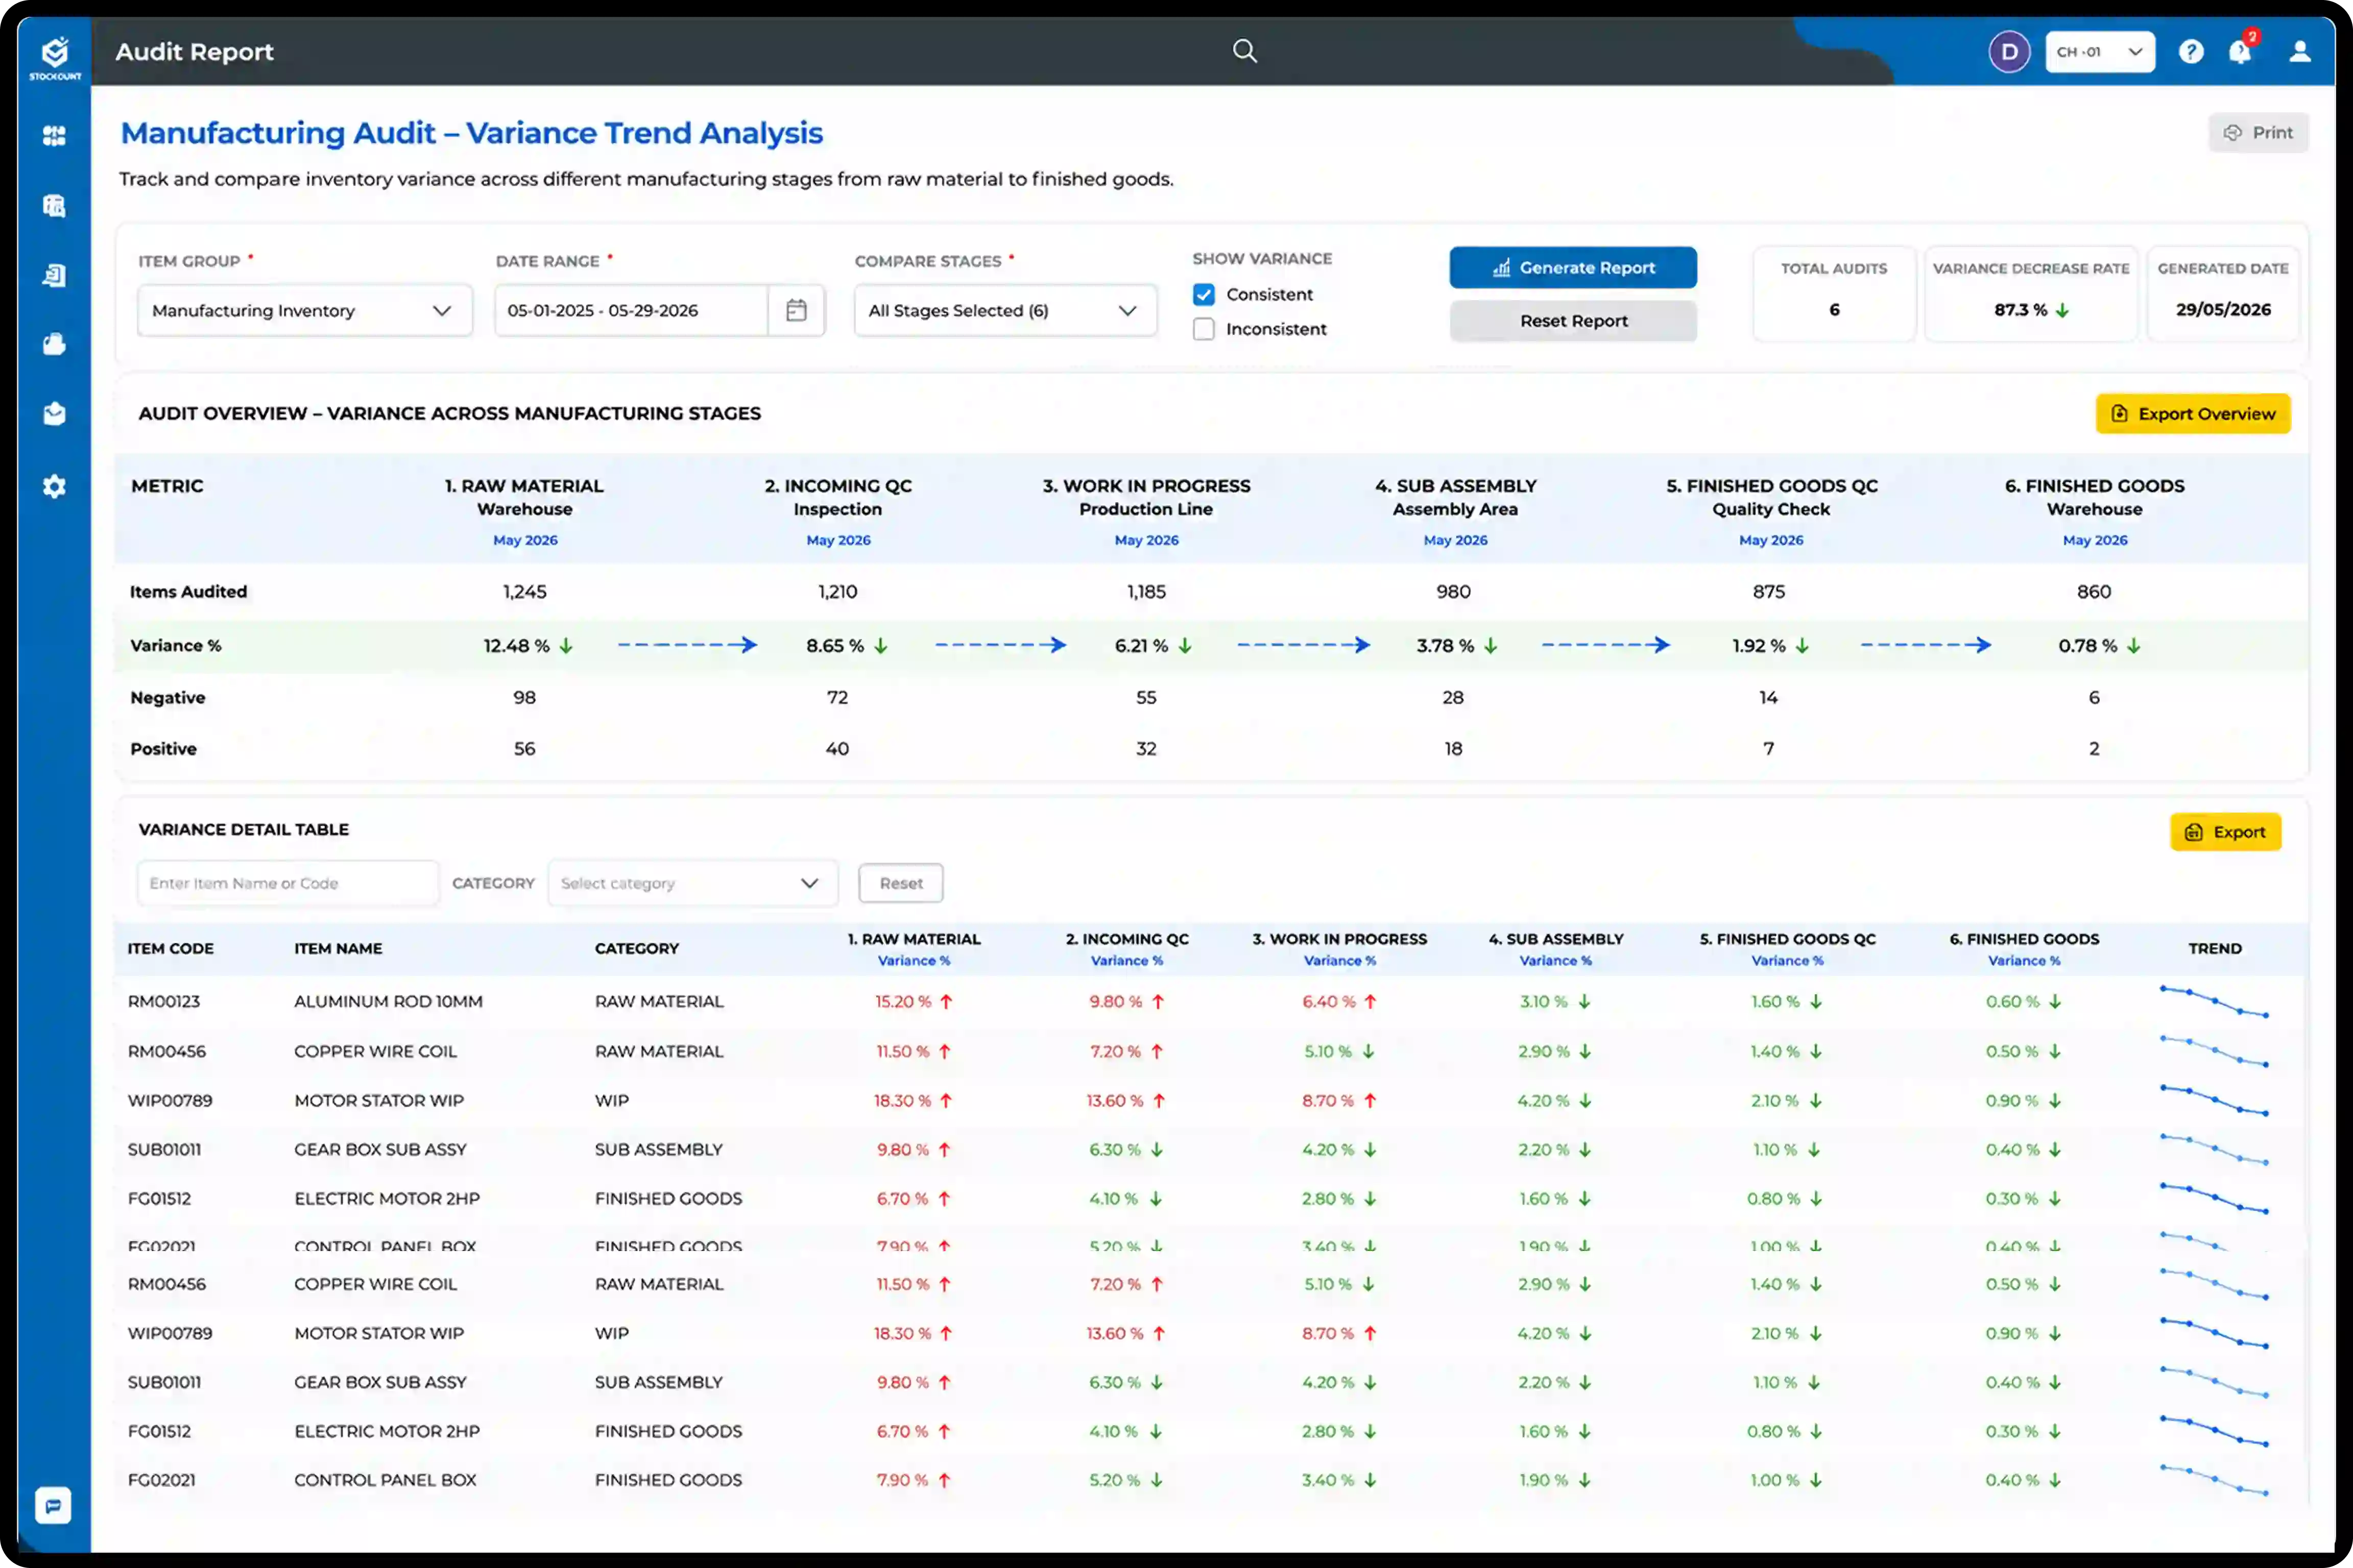Open the checked box sidebar icon
The image size is (2353, 1568).
[55, 413]
